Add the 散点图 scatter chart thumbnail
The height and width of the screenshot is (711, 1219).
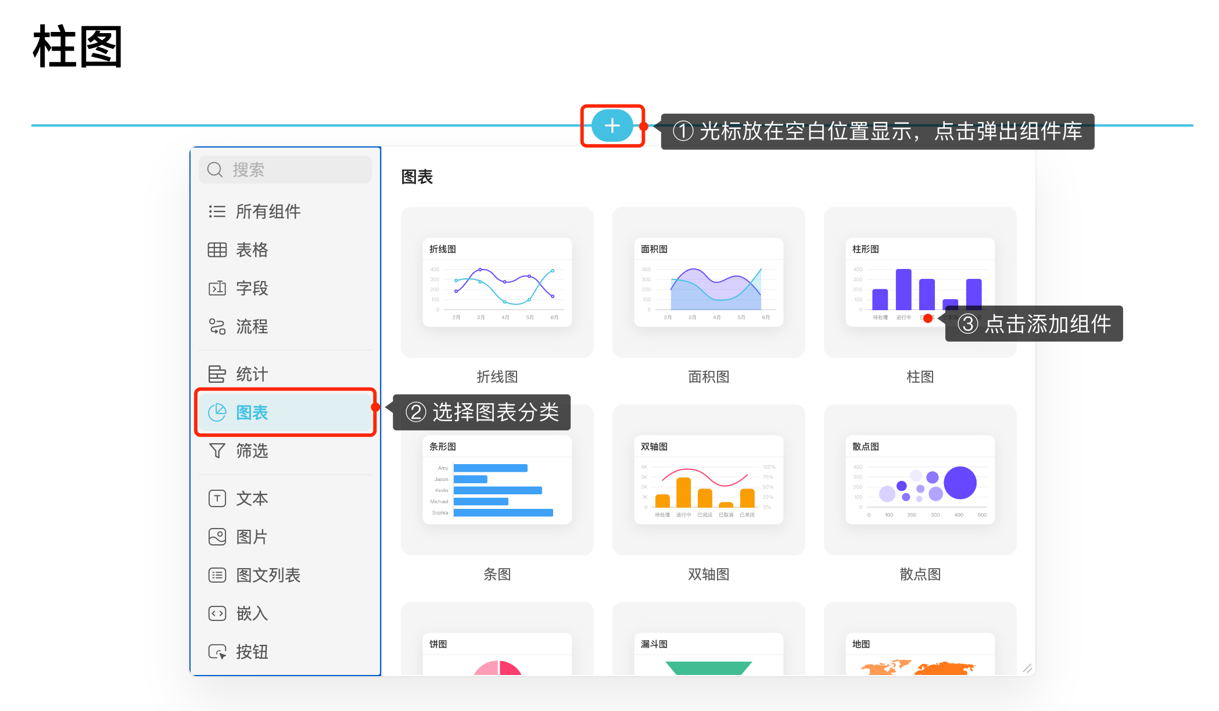tap(920, 480)
